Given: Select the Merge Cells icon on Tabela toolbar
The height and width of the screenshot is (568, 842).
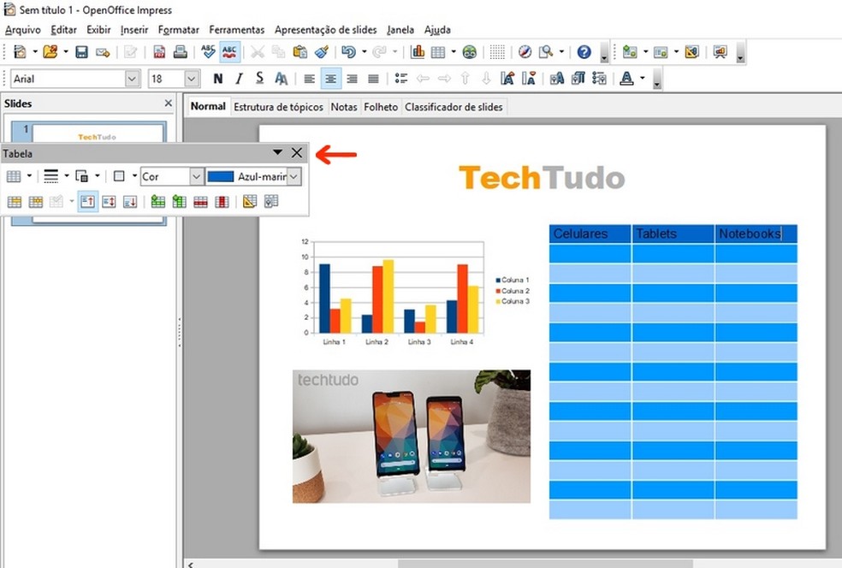Looking at the screenshot, I should 16,201.
